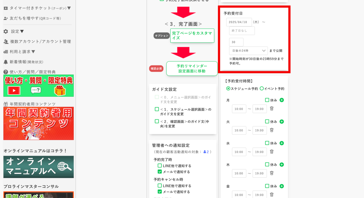Image resolution: width=364 pixels, height=198 pixels.
Task: Click the gift icon beside 年間契約者用コンテンツ label
Action: [x=6, y=104]
